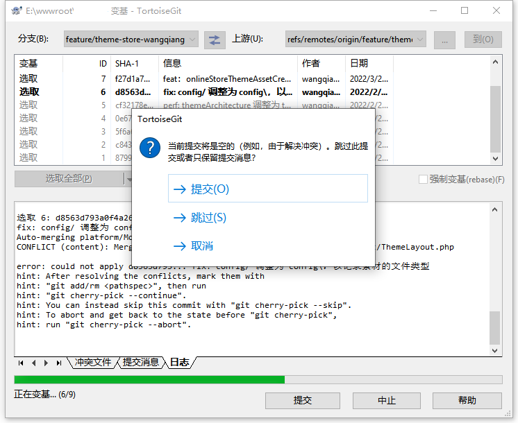Click the 正在变基... (6/9) status text

pos(44,395)
